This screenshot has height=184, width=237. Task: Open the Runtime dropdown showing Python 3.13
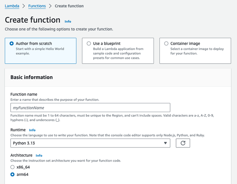pos(90,143)
